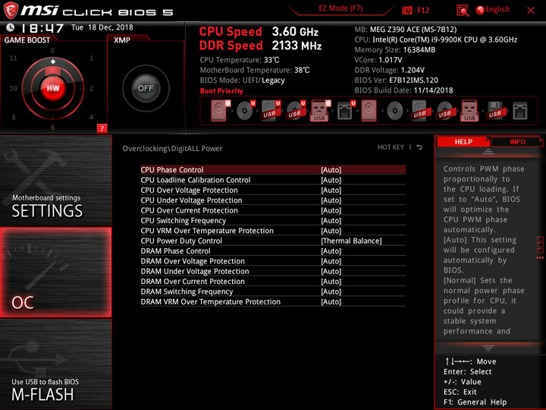
Task: Expand the red side panel handle at right edge
Action: pyautogui.click(x=540, y=248)
